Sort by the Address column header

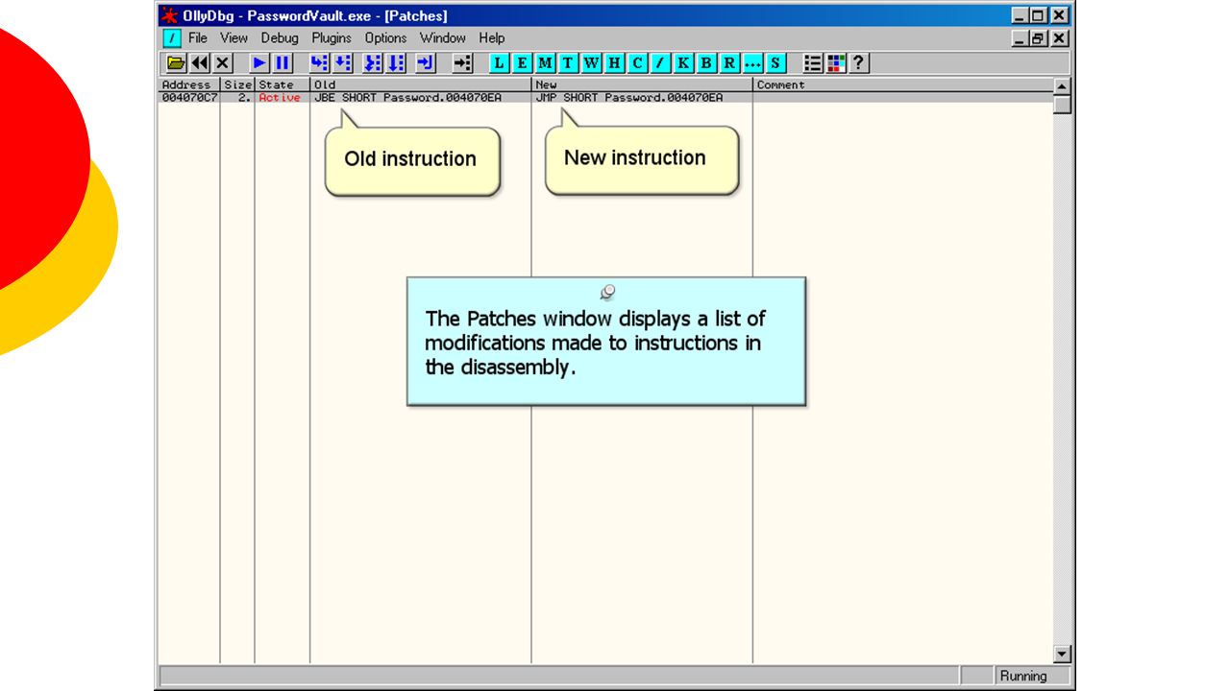189,84
